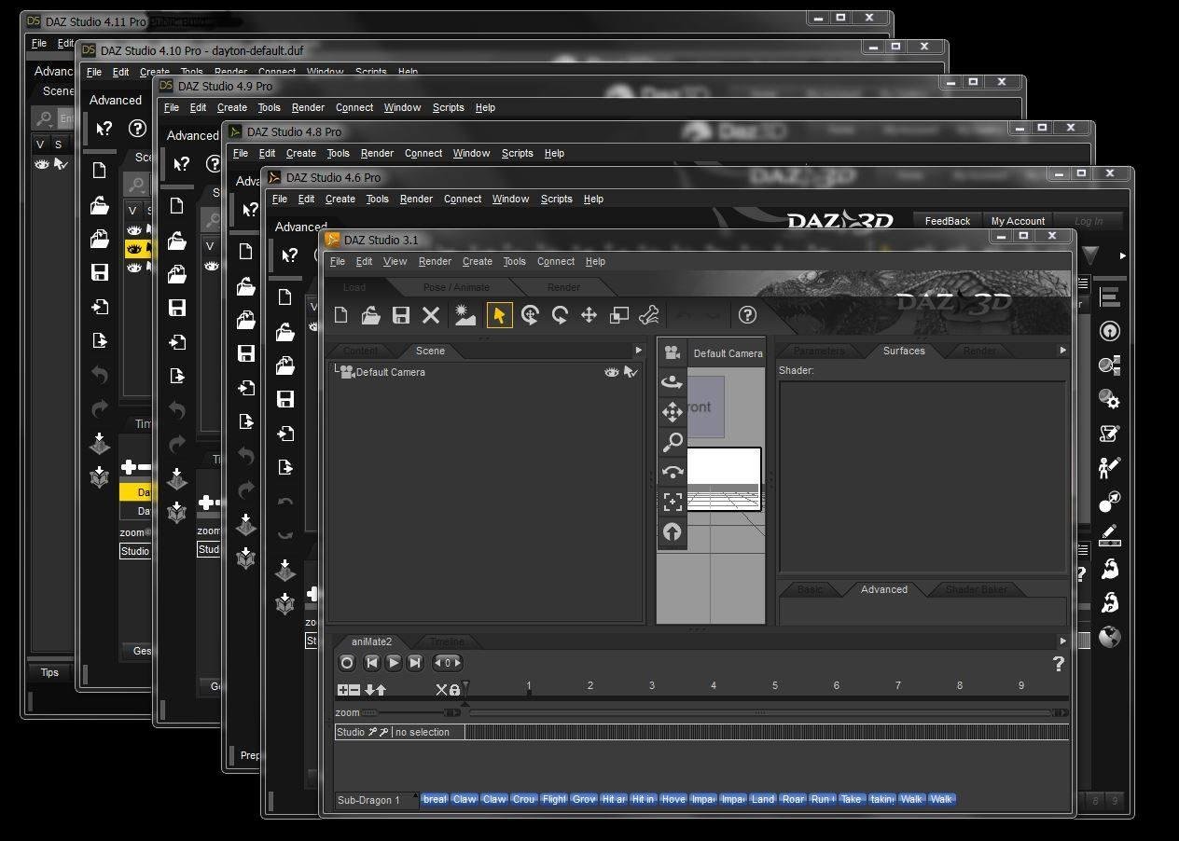Click the Flight aniBlock
This screenshot has height=841, width=1179.
(x=554, y=799)
